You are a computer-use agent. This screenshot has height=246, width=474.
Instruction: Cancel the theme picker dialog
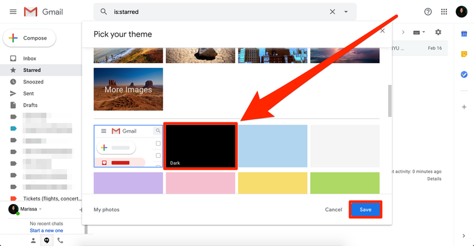coord(334,209)
